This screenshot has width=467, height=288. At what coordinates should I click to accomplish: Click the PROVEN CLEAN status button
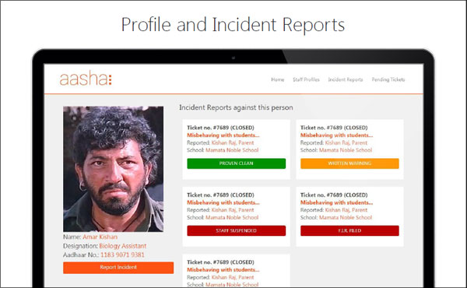click(236, 163)
